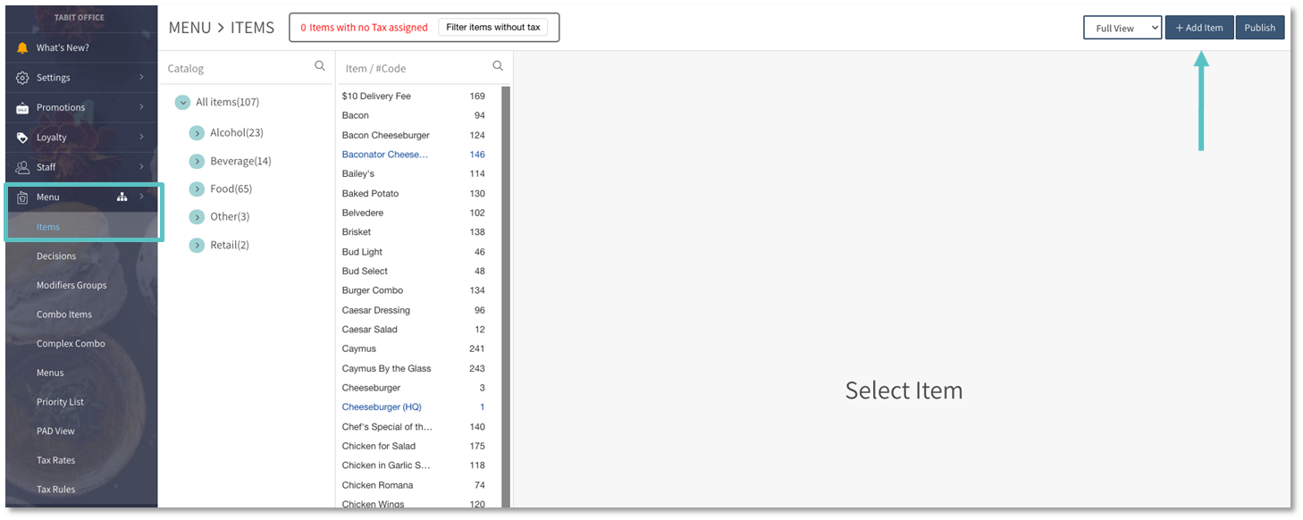Screen dimensions: 1303x520
Task: Expand the Beverage(14) category
Action: (197, 162)
